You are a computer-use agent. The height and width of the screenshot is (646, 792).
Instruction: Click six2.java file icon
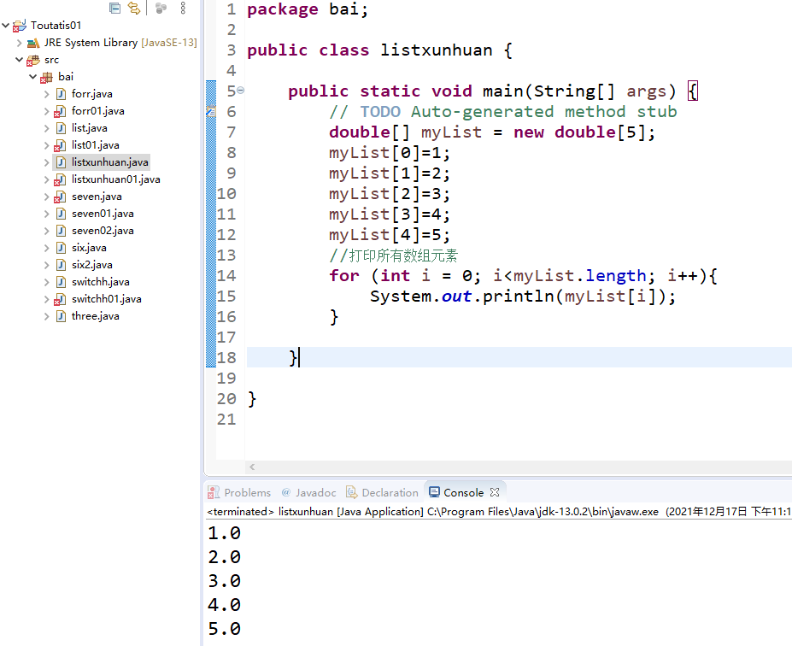(61, 265)
